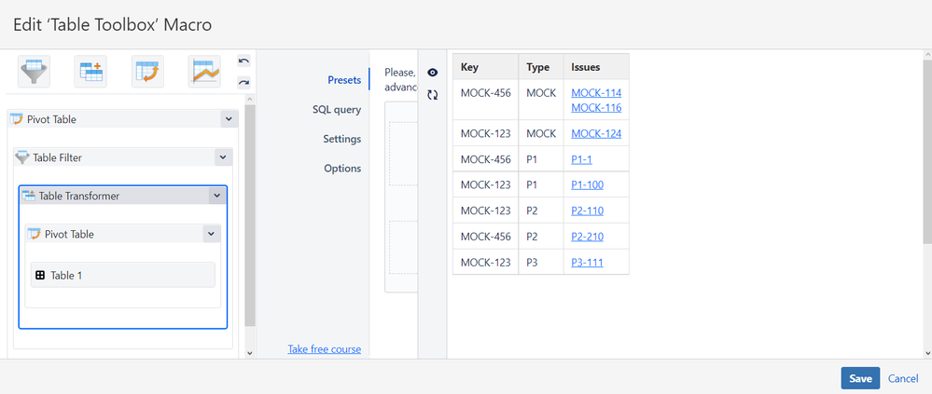The height and width of the screenshot is (394, 932).
Task: Switch to the SQL query tab
Action: pos(337,110)
